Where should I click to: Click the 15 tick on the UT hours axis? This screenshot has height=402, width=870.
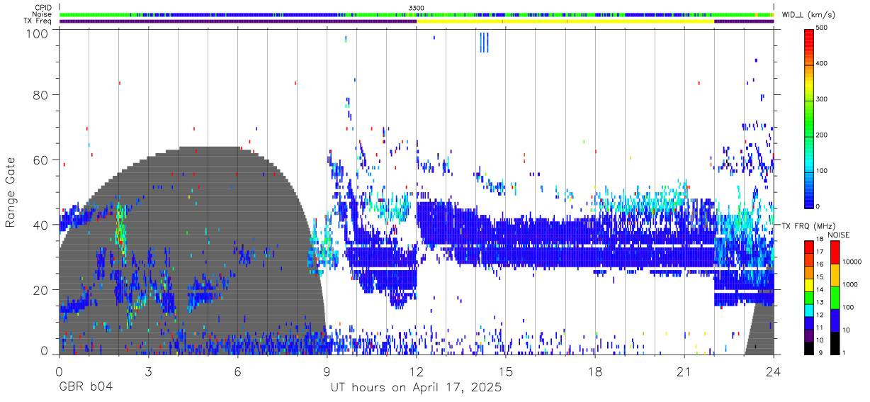[x=506, y=372]
